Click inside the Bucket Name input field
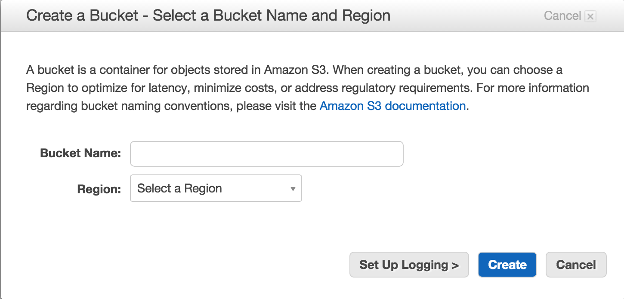Screen dimensions: 624x299 [x=266, y=153]
